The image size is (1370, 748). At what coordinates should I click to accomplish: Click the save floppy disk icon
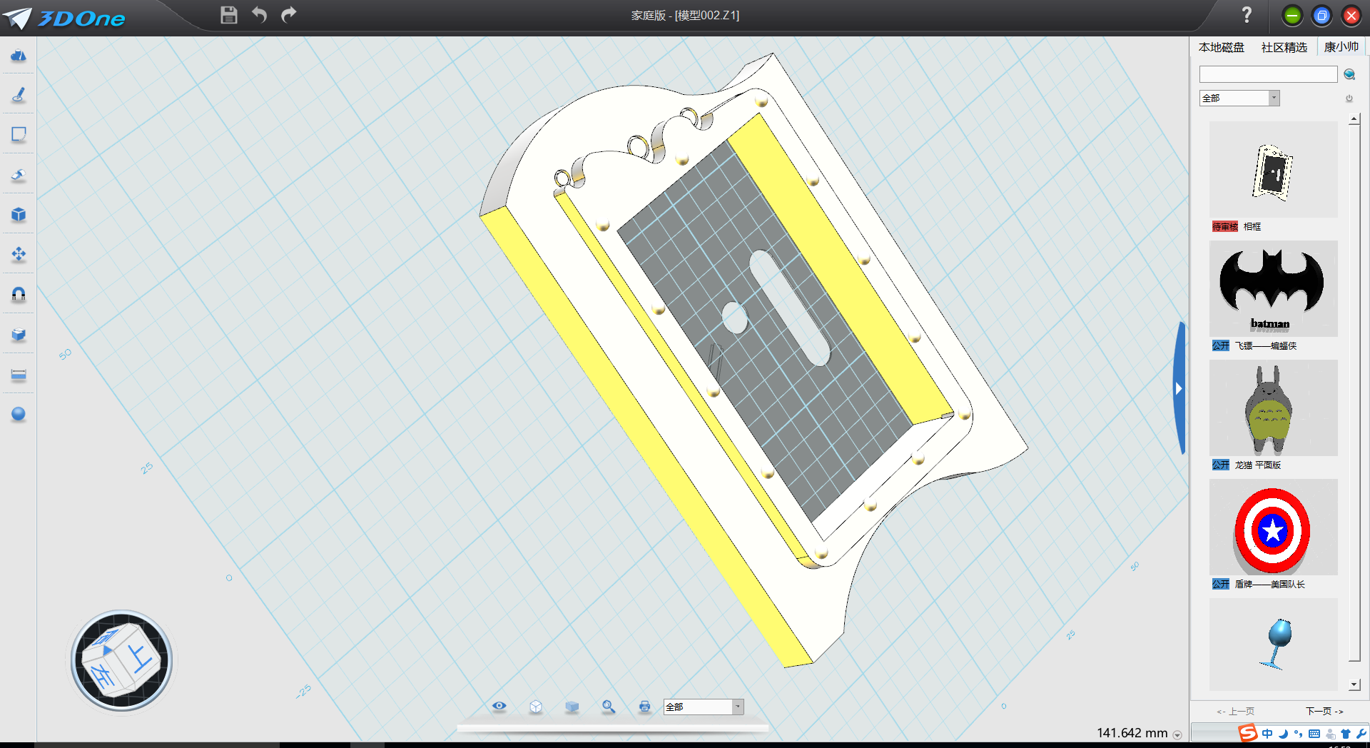pos(228,15)
